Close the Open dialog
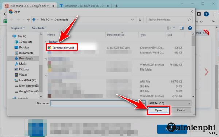219x137 pixels. tap(192, 12)
